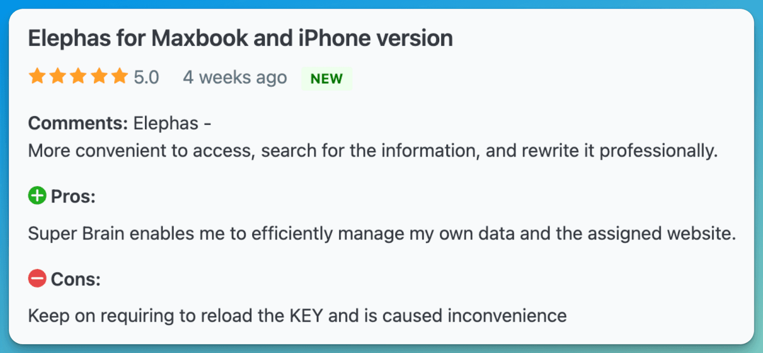The height and width of the screenshot is (353, 763).
Task: Click the word "KEY" in the cons
Action: pyautogui.click(x=306, y=316)
